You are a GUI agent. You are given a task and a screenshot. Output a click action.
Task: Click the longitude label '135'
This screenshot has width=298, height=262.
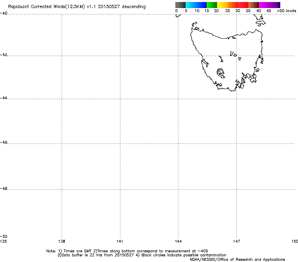pyautogui.click(x=3, y=241)
